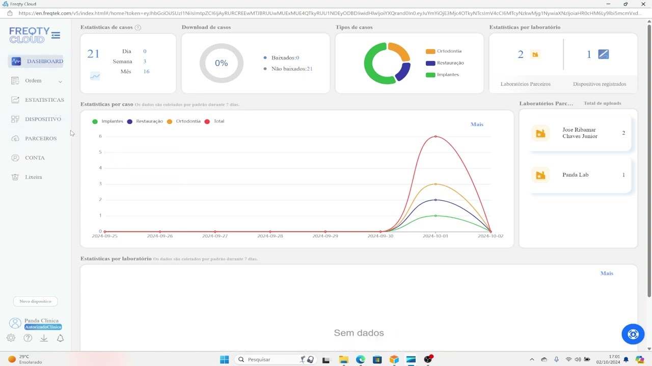Collapse sidebar with hamburger menu icon
652x366 pixels.
[x=56, y=35]
